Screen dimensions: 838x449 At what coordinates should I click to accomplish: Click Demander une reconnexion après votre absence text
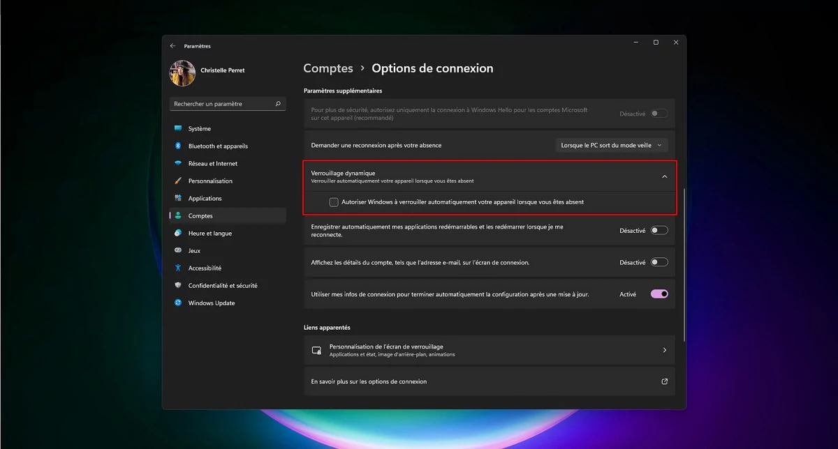point(376,145)
